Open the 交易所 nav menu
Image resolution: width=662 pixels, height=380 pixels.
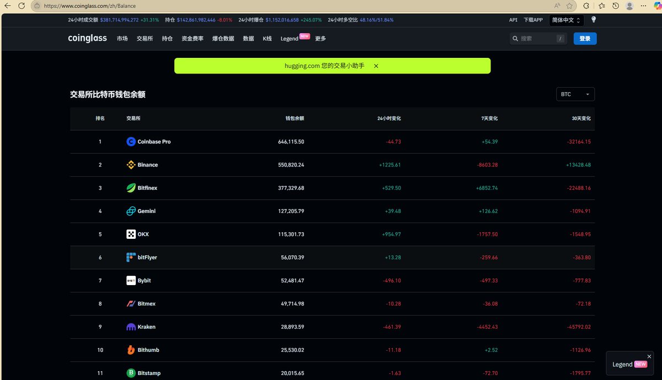[x=145, y=39]
